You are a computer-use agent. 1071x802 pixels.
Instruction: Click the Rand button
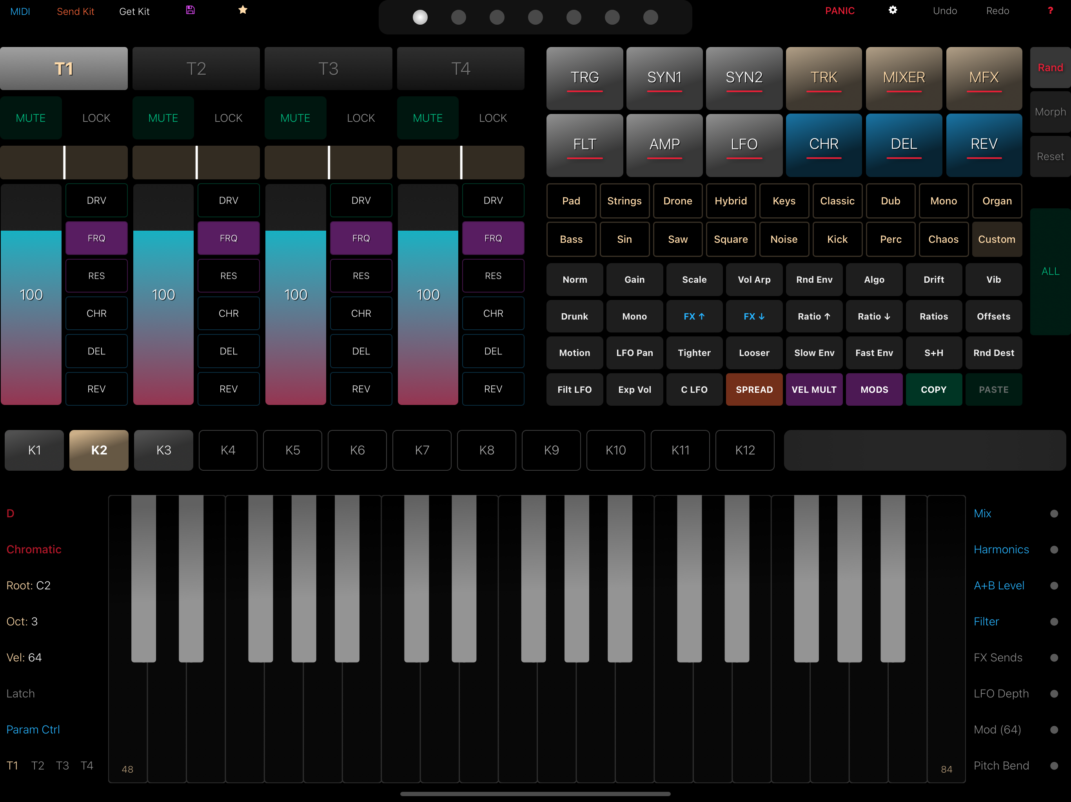(x=1051, y=68)
